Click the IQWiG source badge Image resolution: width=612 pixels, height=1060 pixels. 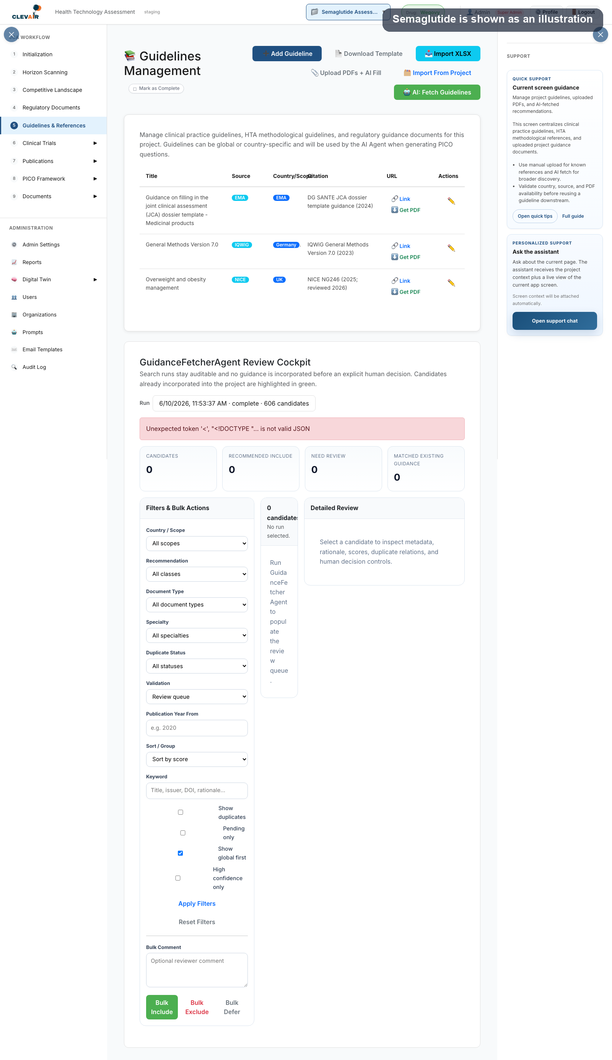[x=242, y=245]
